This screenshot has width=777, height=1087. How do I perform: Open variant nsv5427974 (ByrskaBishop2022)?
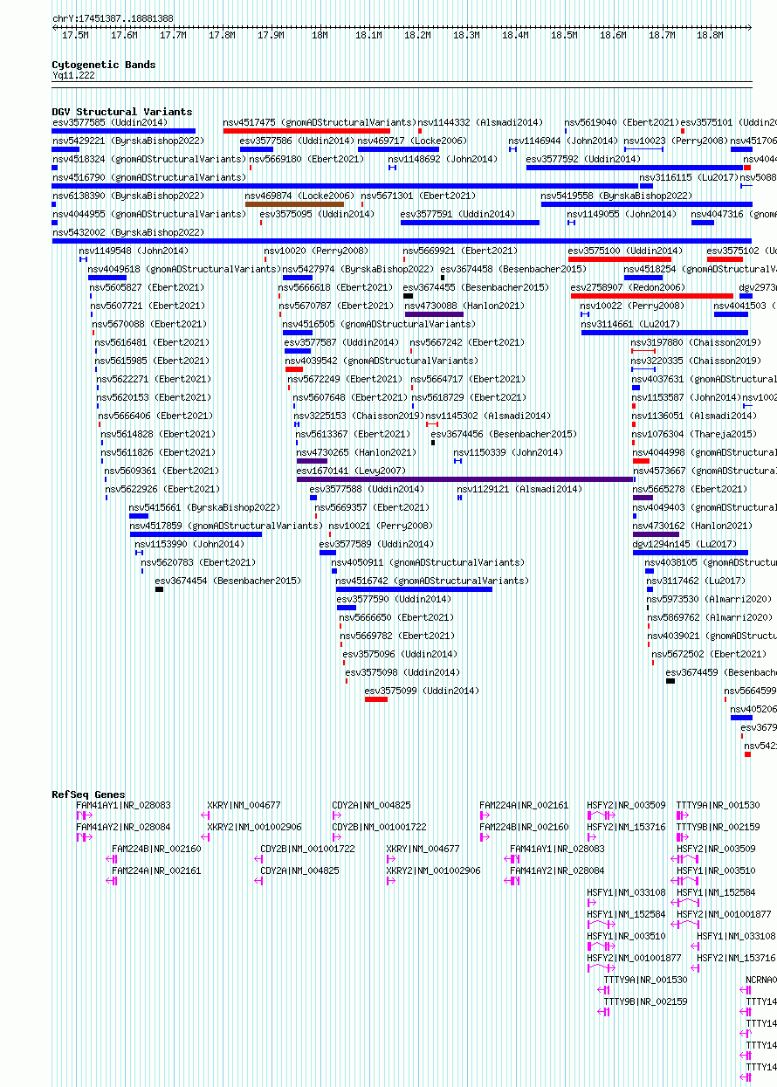click(358, 269)
